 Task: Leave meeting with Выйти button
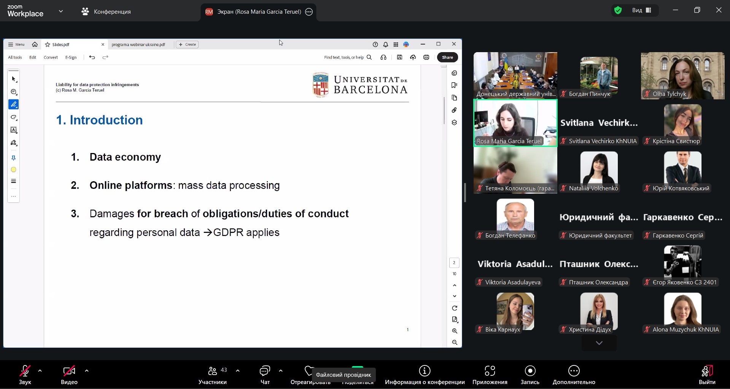707,375
